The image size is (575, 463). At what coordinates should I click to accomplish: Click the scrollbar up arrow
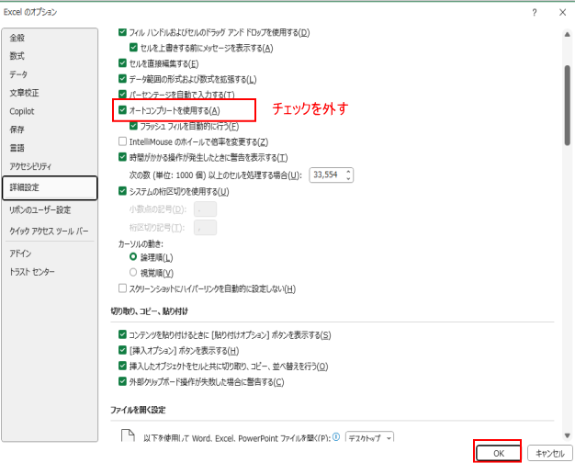click(568, 35)
